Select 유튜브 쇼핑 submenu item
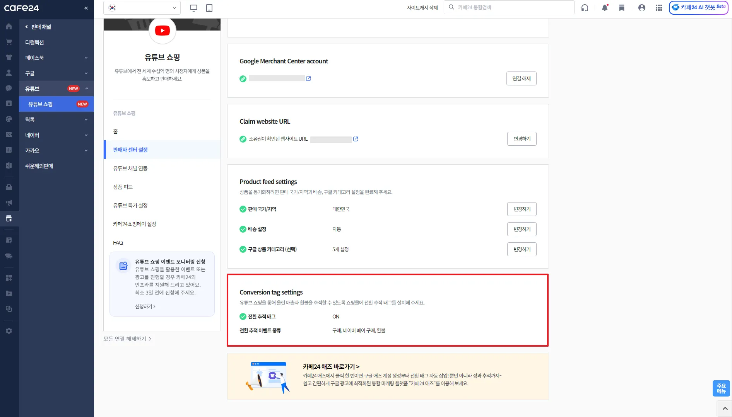This screenshot has width=732, height=417. (56, 104)
